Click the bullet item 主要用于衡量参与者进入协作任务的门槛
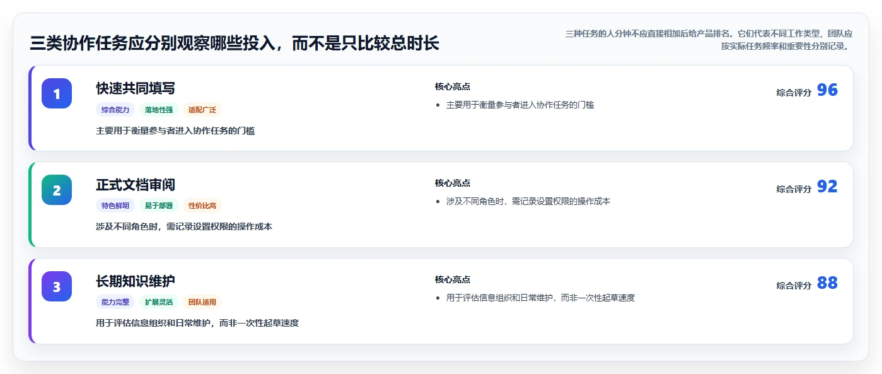The width and height of the screenshot is (882, 374). pyautogui.click(x=520, y=105)
